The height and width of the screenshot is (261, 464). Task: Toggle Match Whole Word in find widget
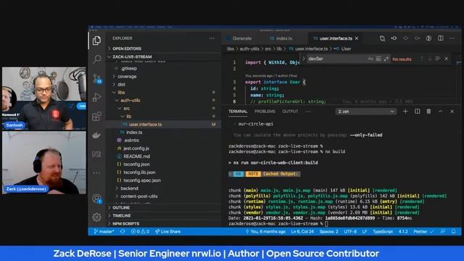coord(378,59)
